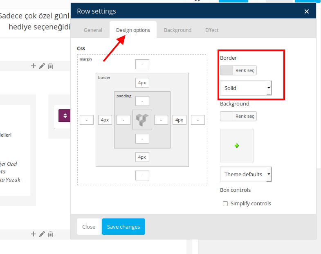The image size is (321, 254).
Task: Click Renk seç button under Border
Action: (245, 70)
